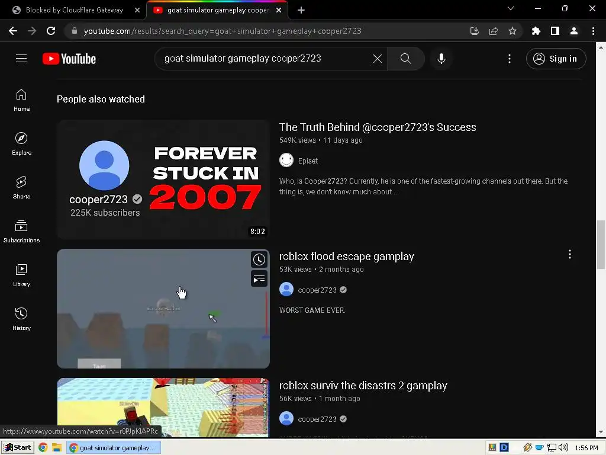Click the 8:02 duration badge
Image resolution: width=606 pixels, height=455 pixels.
(257, 232)
